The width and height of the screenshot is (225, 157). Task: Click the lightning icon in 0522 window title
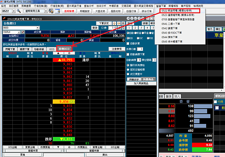pyautogui.click(x=4, y=19)
